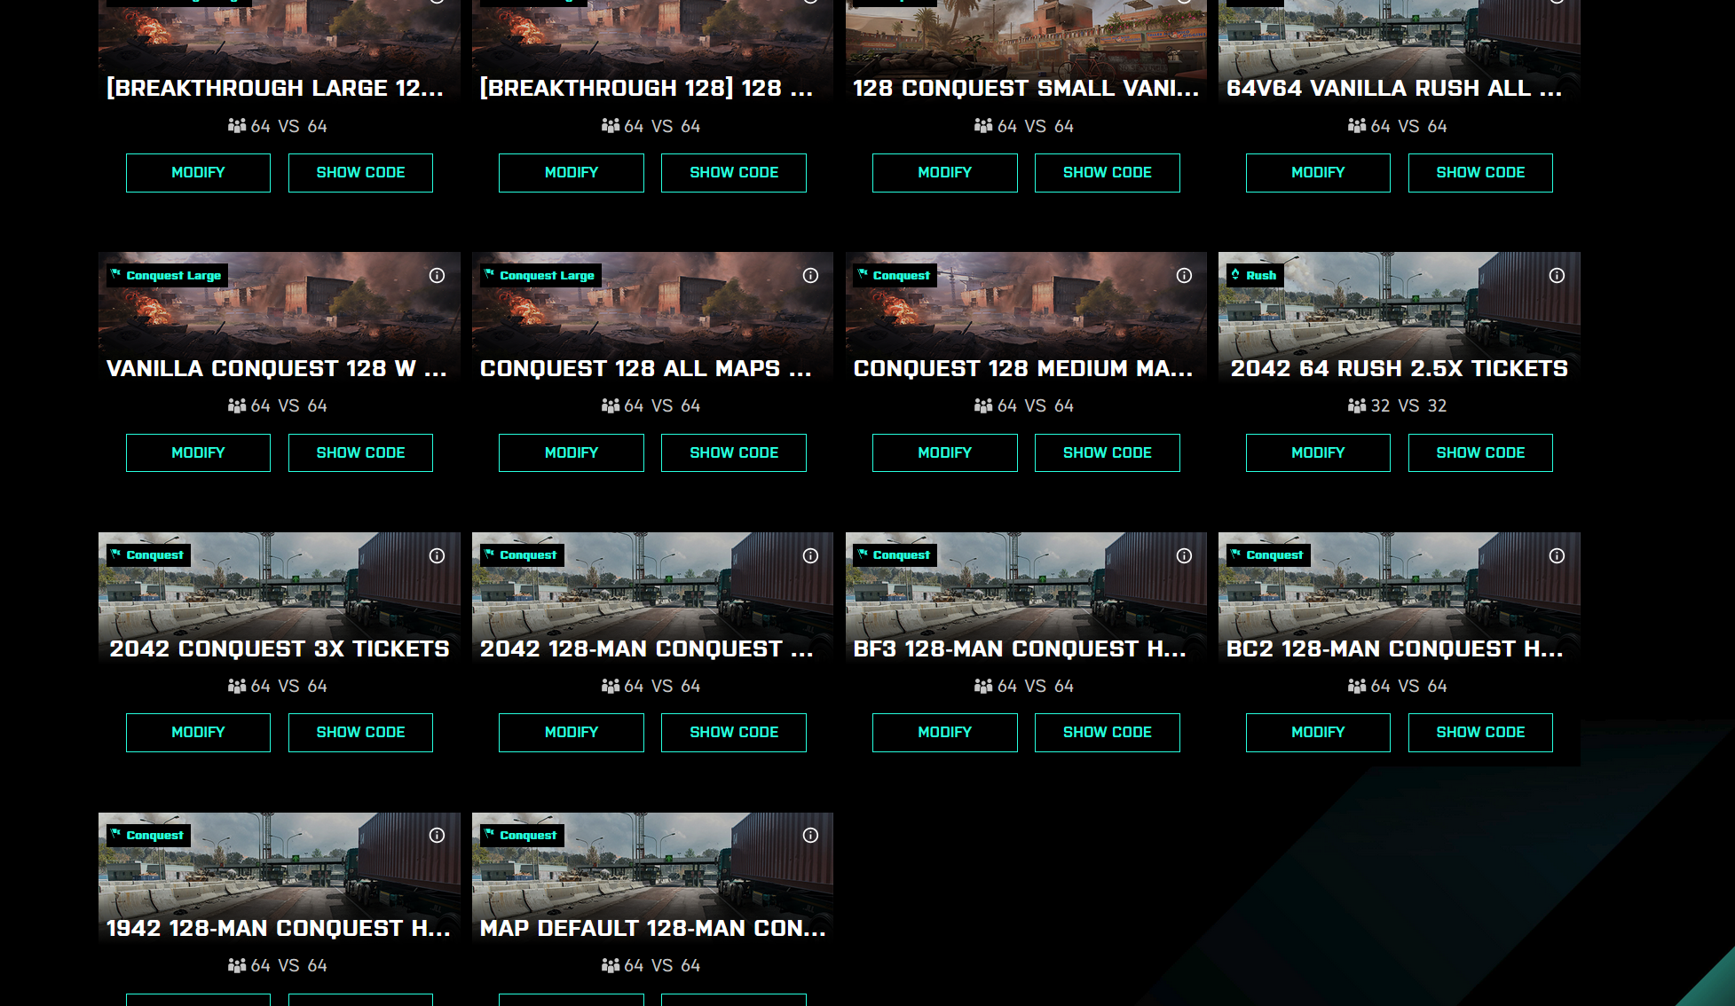Click player count icon under 1942 128-Man Conquest
The height and width of the screenshot is (1006, 1735).
click(x=237, y=965)
